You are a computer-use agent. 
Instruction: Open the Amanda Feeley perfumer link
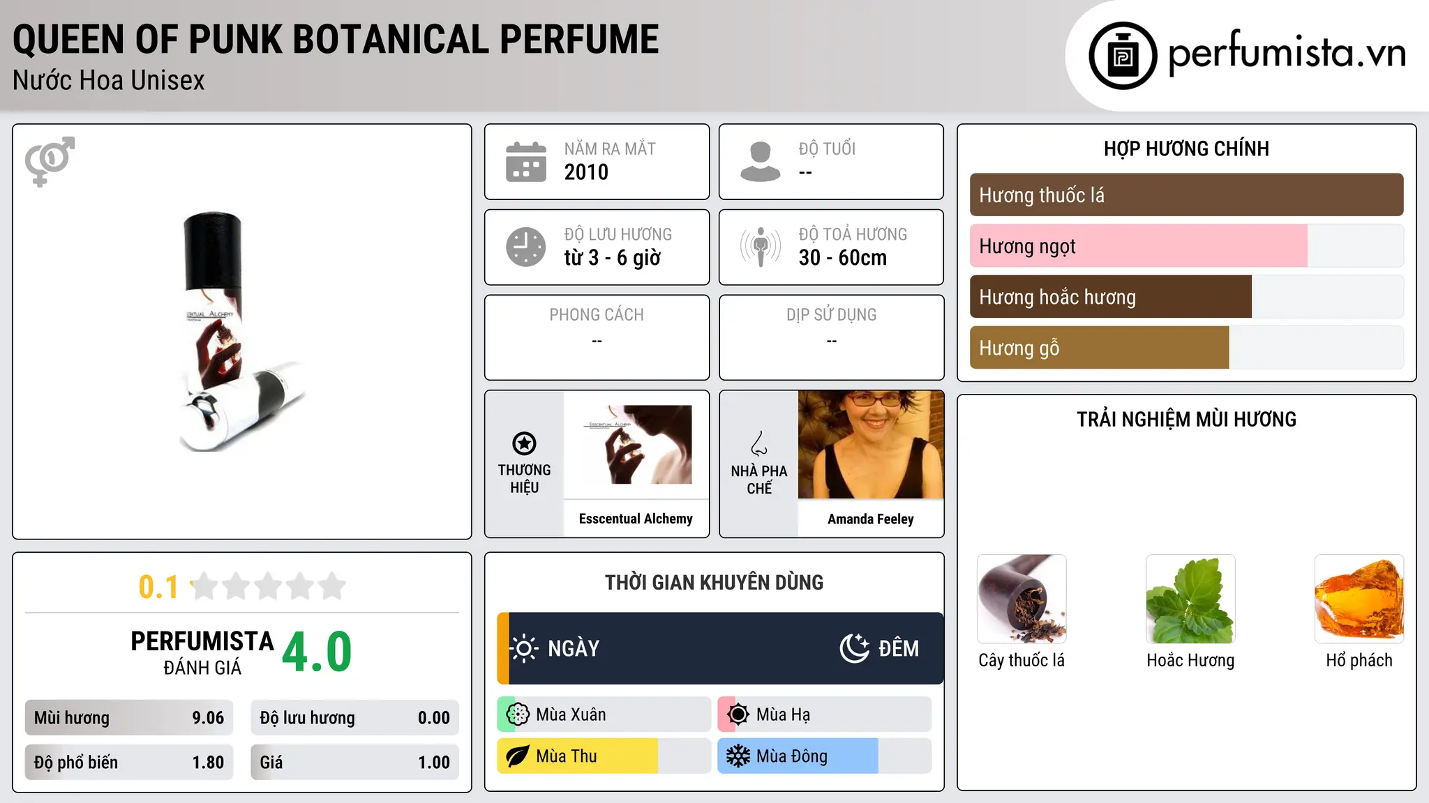(x=871, y=519)
